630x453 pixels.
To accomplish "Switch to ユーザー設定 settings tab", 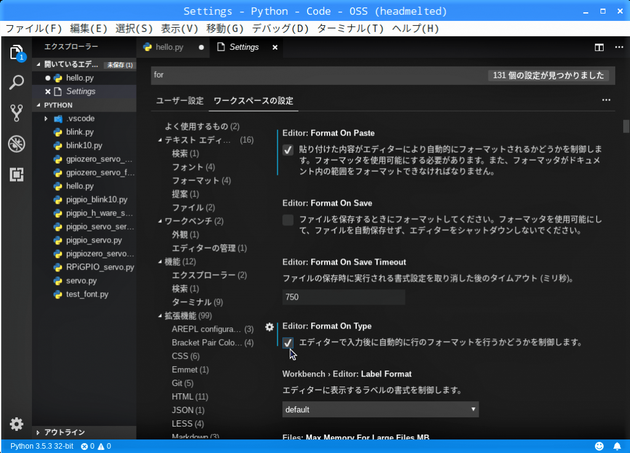I will click(x=180, y=100).
